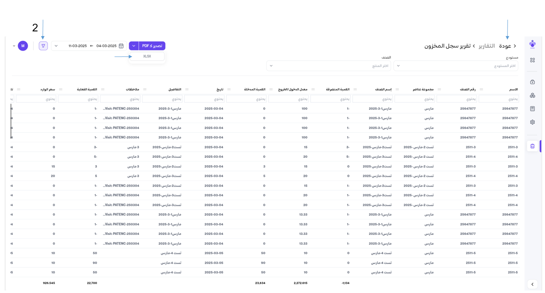Collapse the sidebar with the bottom chevron
The height and width of the screenshot is (293, 545).
[x=532, y=284]
